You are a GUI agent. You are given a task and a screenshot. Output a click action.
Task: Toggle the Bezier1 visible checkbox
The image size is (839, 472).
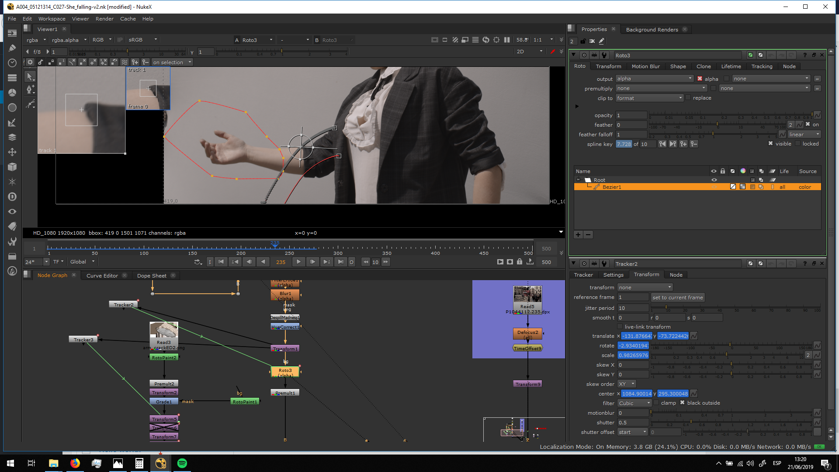[770, 144]
